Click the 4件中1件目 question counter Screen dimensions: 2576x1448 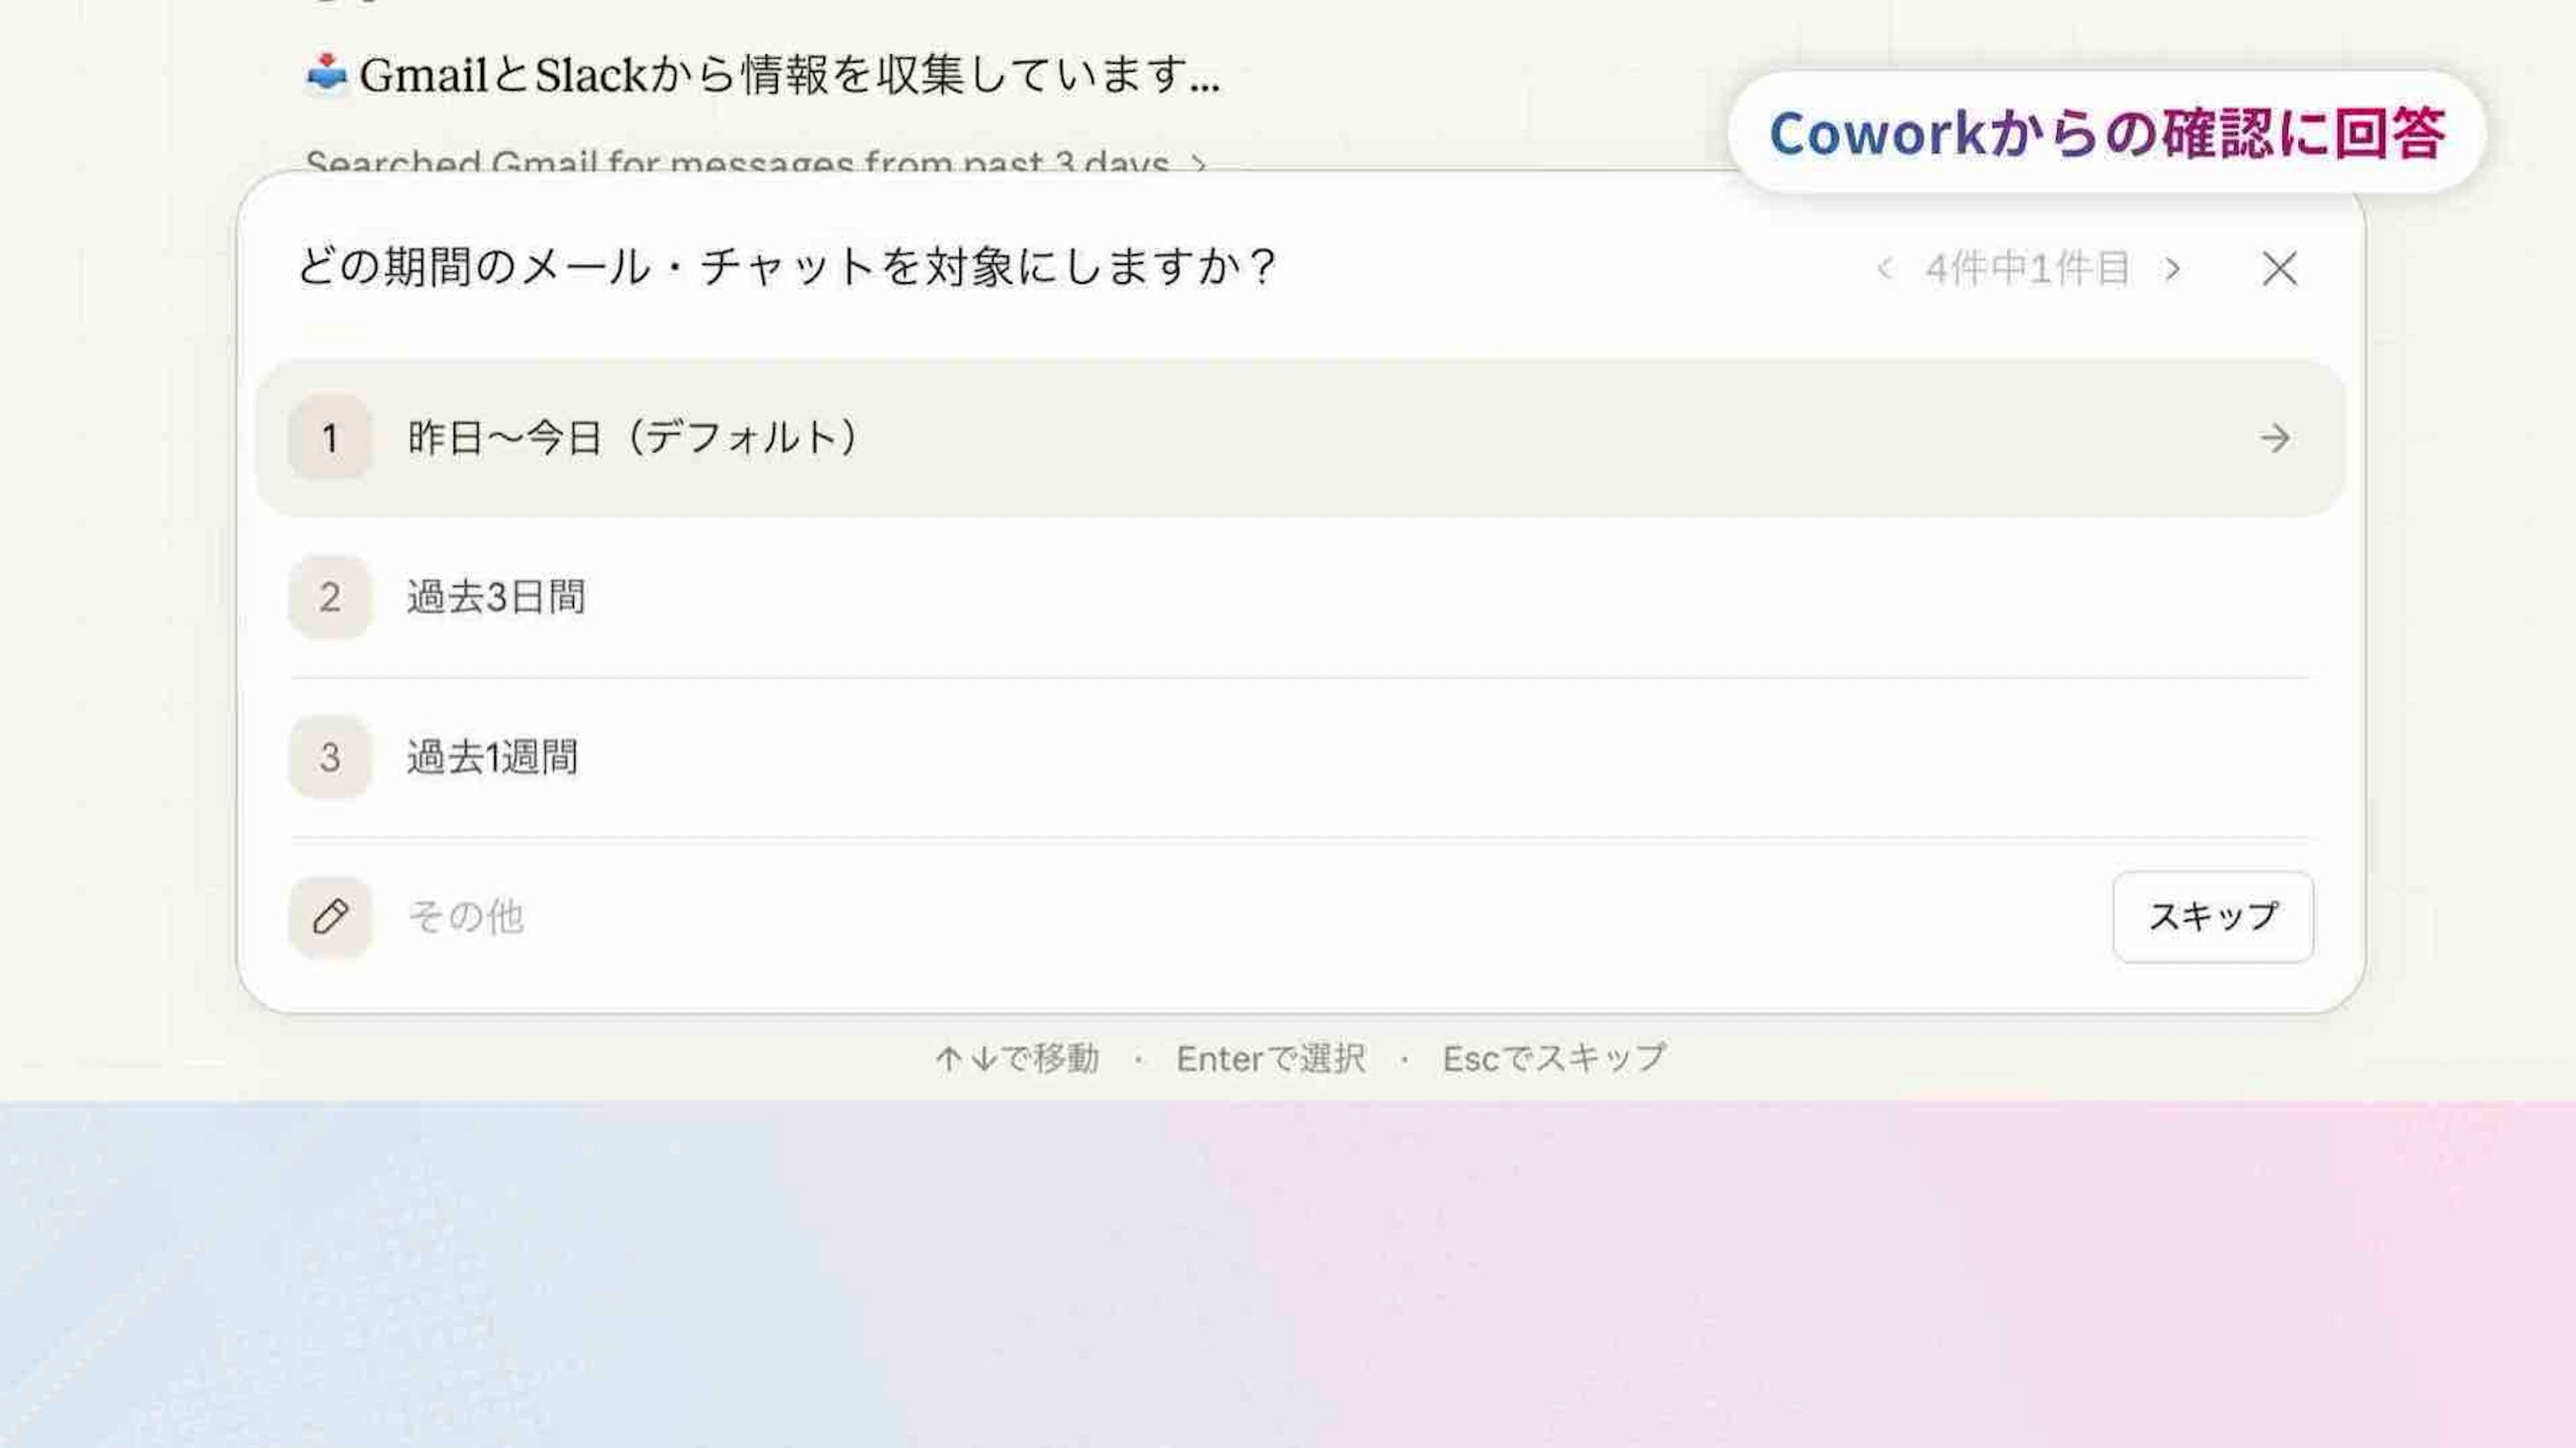[2027, 268]
